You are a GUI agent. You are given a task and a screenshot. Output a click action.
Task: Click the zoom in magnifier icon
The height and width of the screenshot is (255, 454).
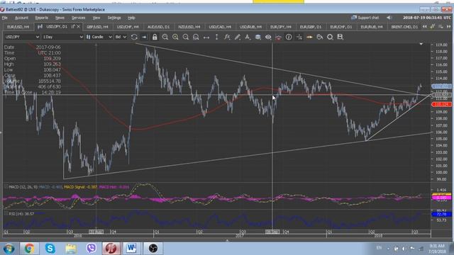(x=175, y=37)
